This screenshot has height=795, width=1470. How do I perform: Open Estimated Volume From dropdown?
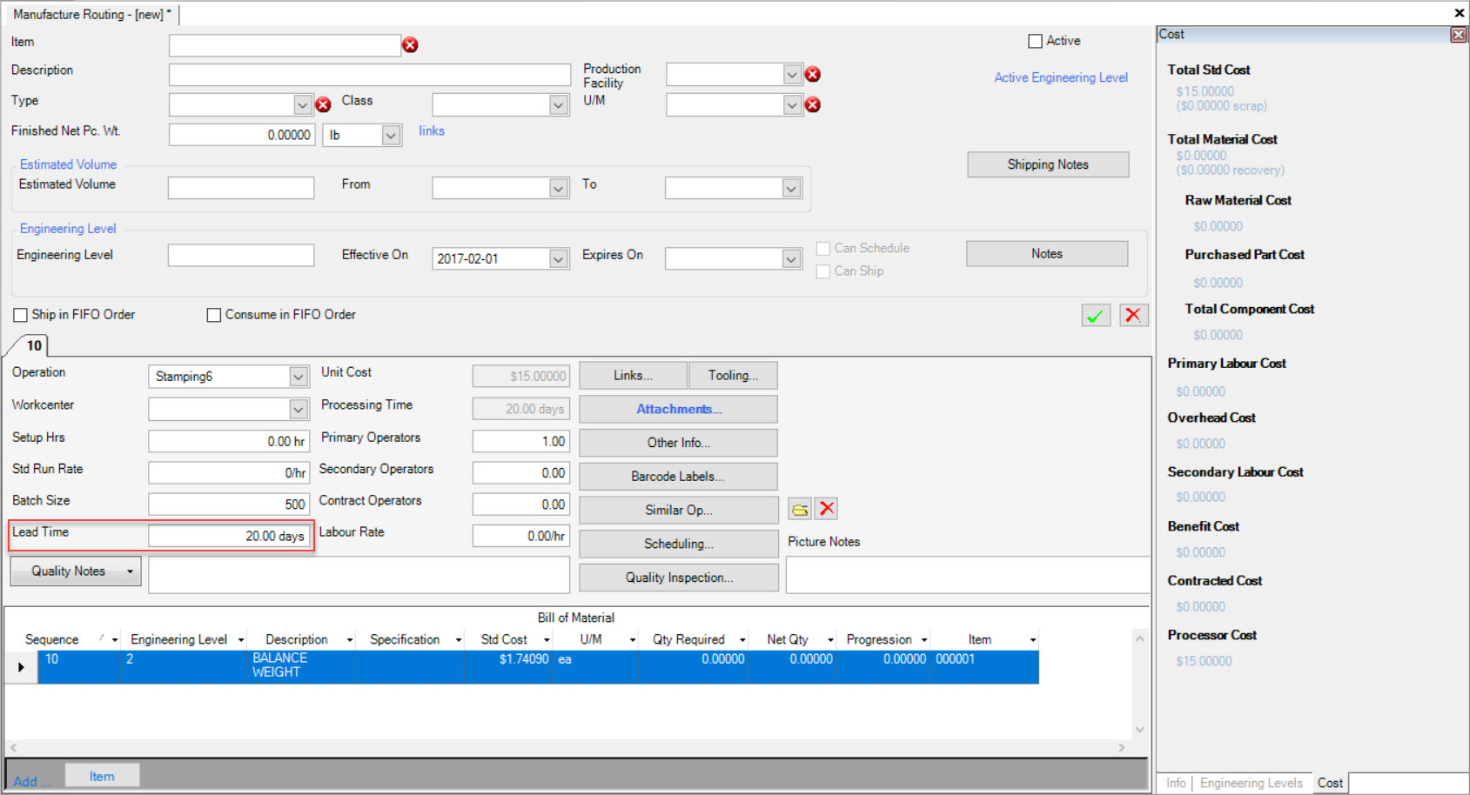click(559, 189)
